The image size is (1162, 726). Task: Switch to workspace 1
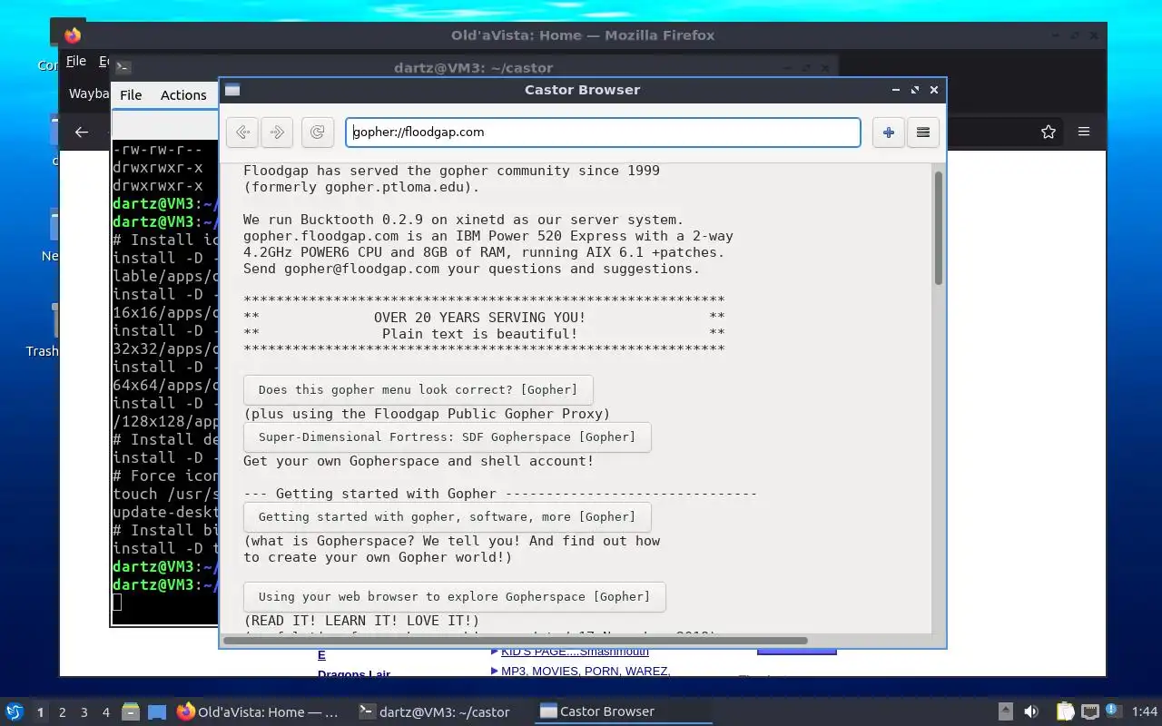(40, 712)
